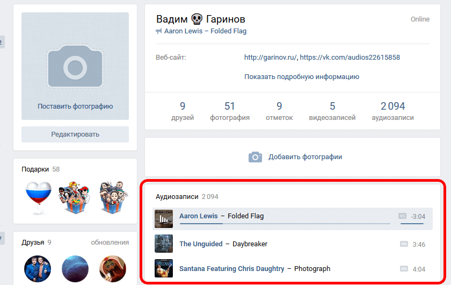Screen dimensions: 451x285
Task: Expand Показать подробную информацию
Action: [x=302, y=77]
